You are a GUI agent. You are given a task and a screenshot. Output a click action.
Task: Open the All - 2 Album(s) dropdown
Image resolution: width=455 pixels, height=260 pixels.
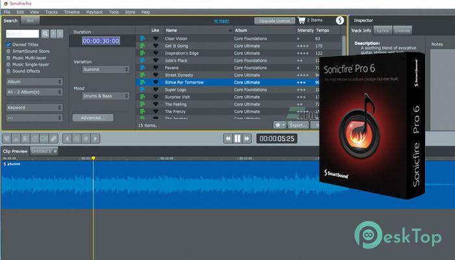pyautogui.click(x=34, y=92)
